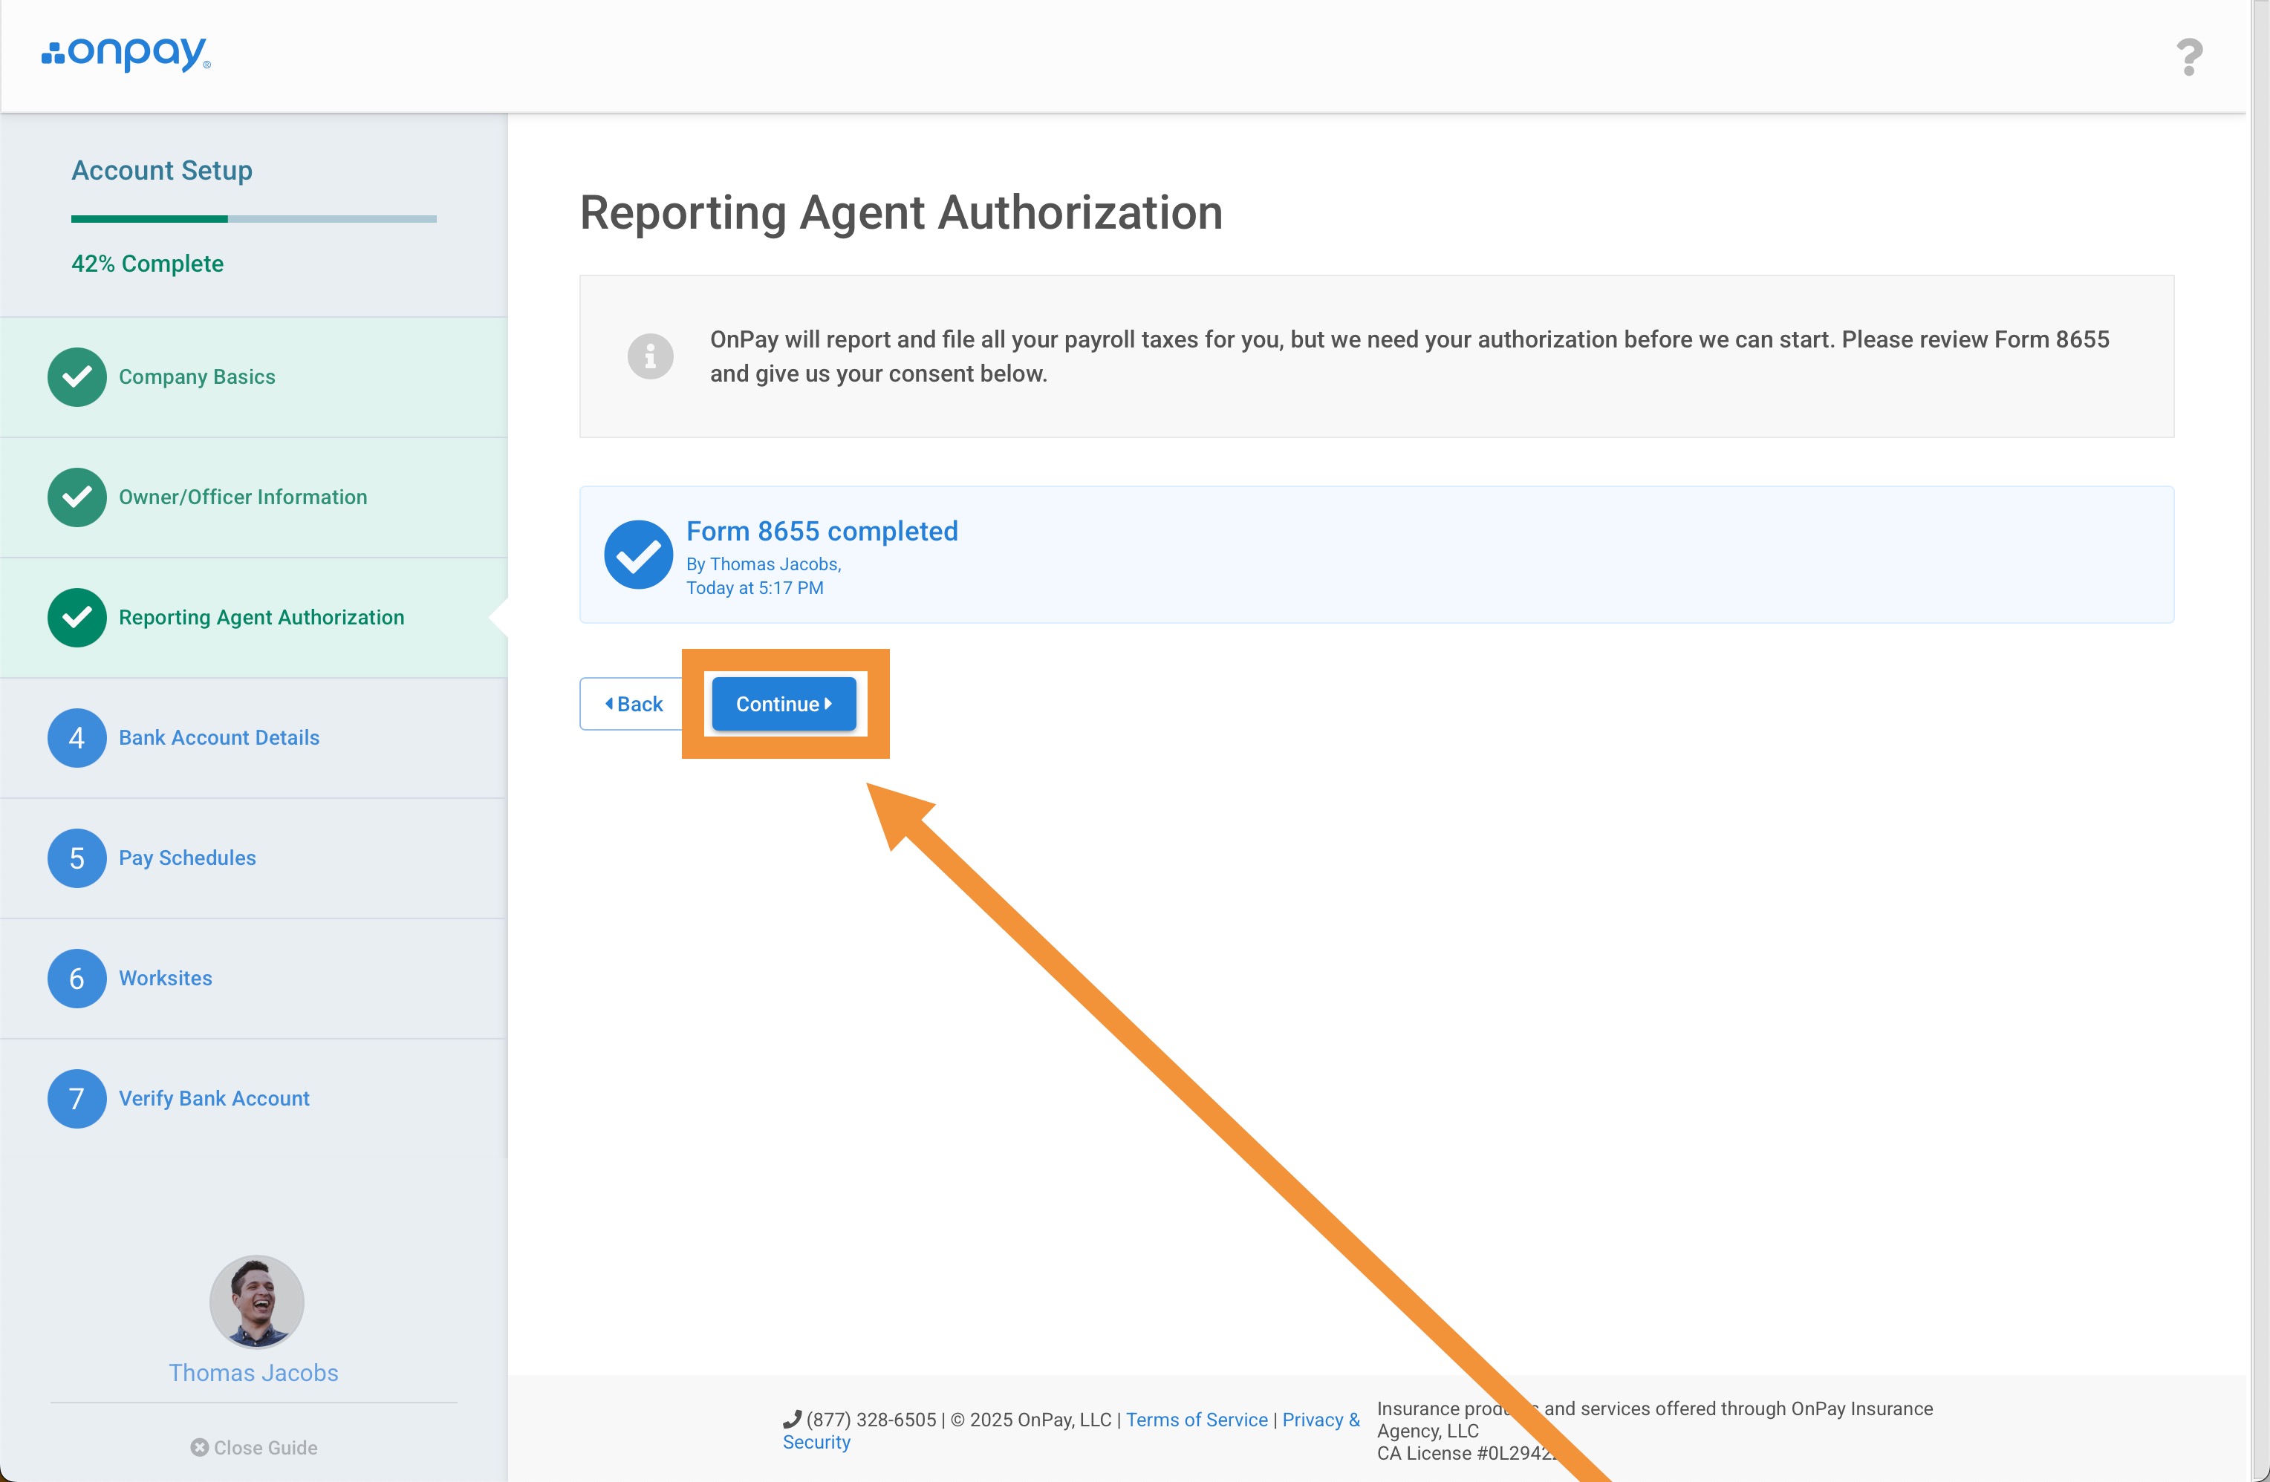Click Close Guide at sidebar bottom
Screen dimensions: 2270x1482
point(254,1446)
